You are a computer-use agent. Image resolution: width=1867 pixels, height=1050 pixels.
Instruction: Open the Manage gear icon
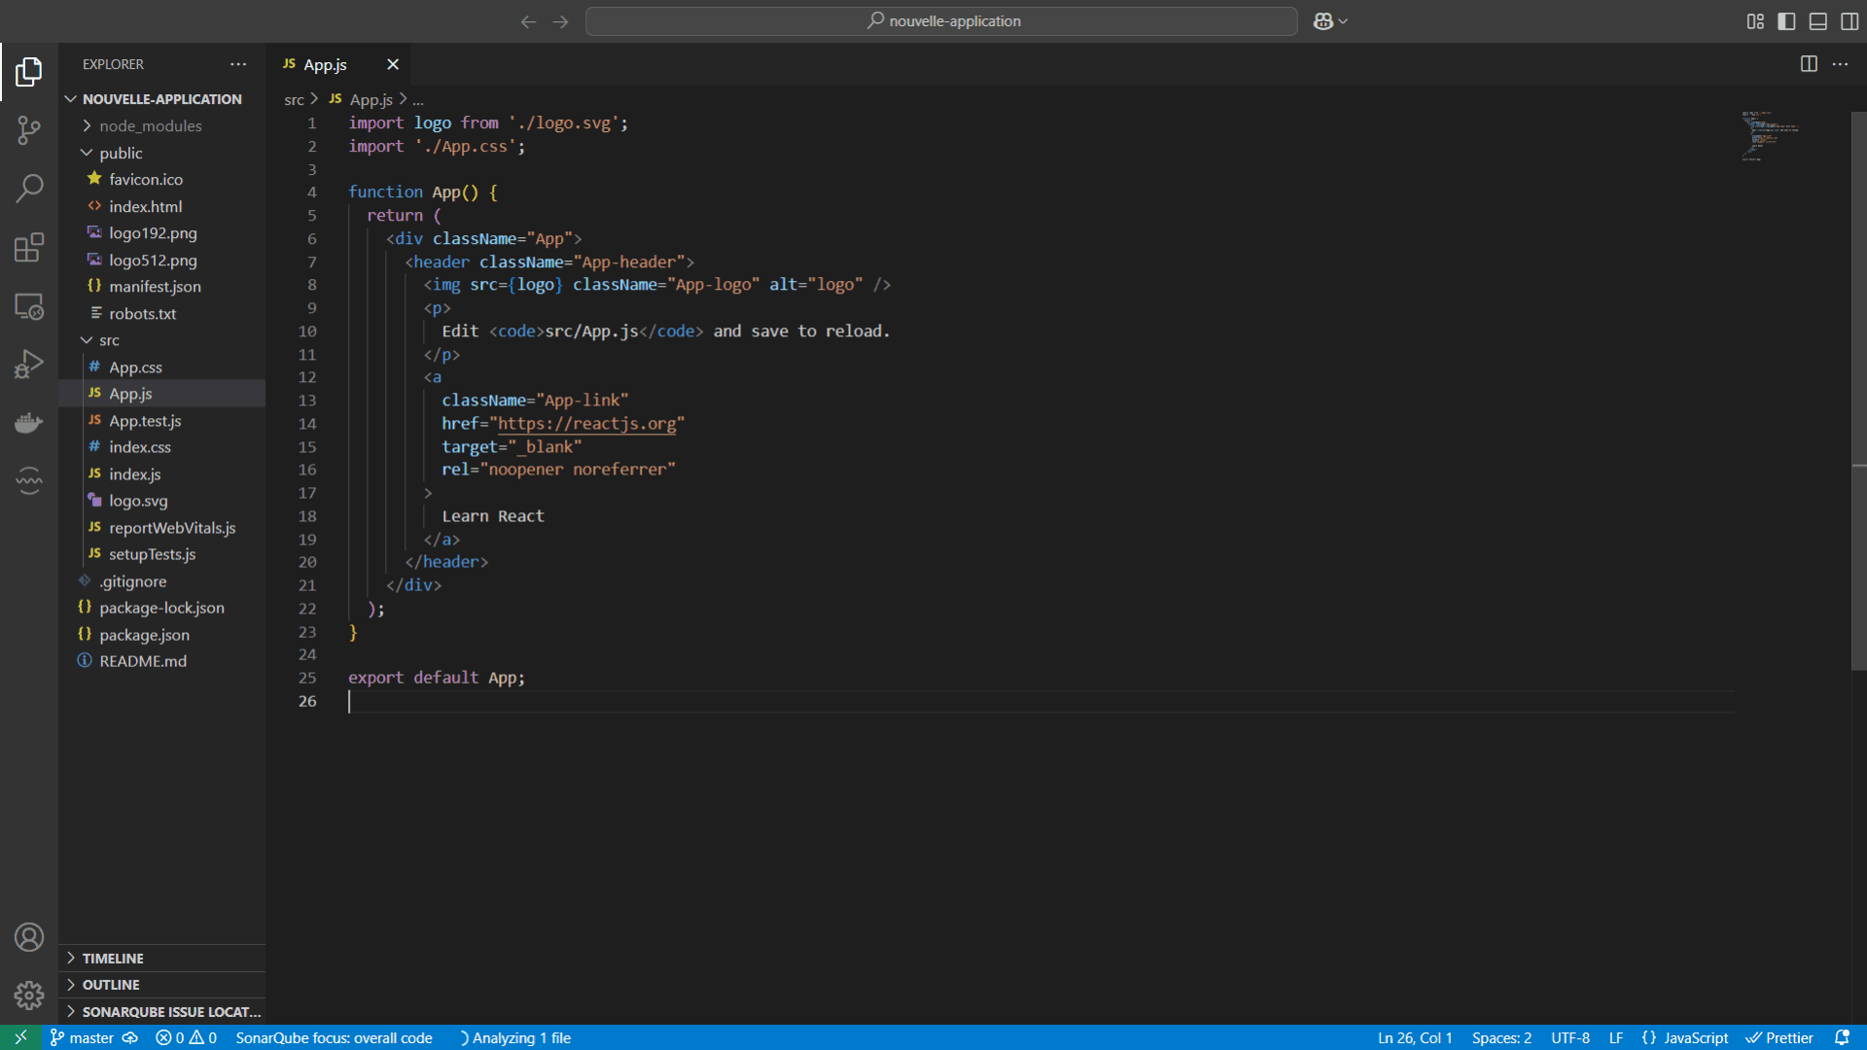(x=29, y=995)
